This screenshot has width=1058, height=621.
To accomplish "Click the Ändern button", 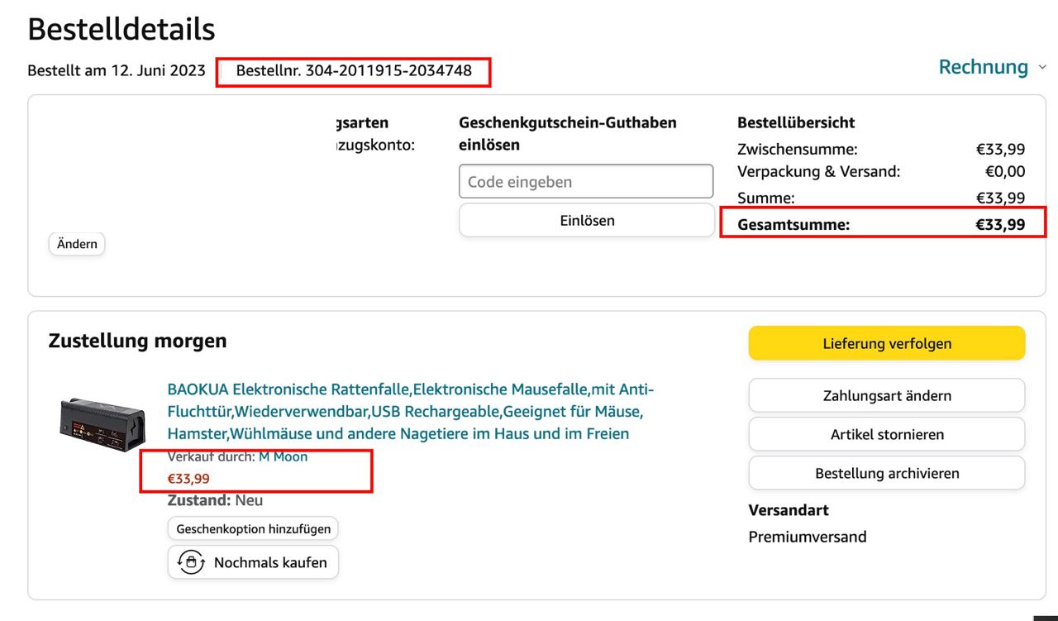I will pyautogui.click(x=77, y=244).
